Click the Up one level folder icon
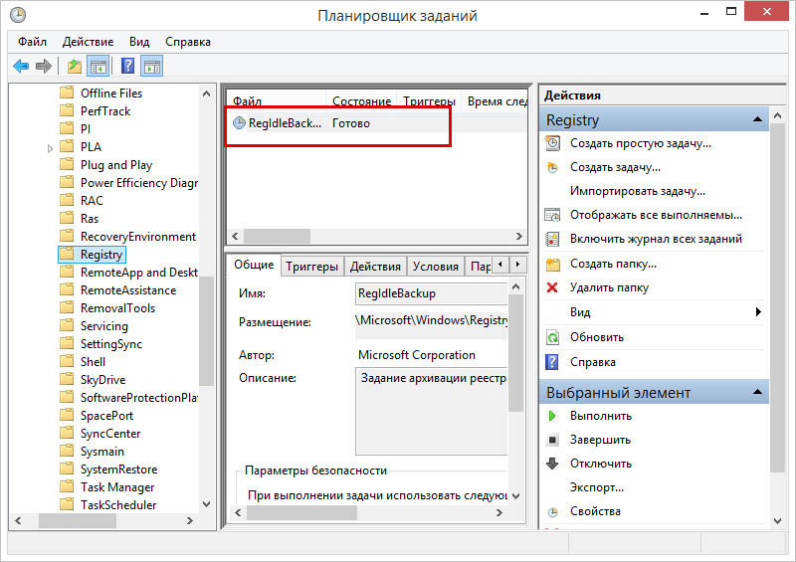Screen dimensions: 796x562 click(x=75, y=66)
